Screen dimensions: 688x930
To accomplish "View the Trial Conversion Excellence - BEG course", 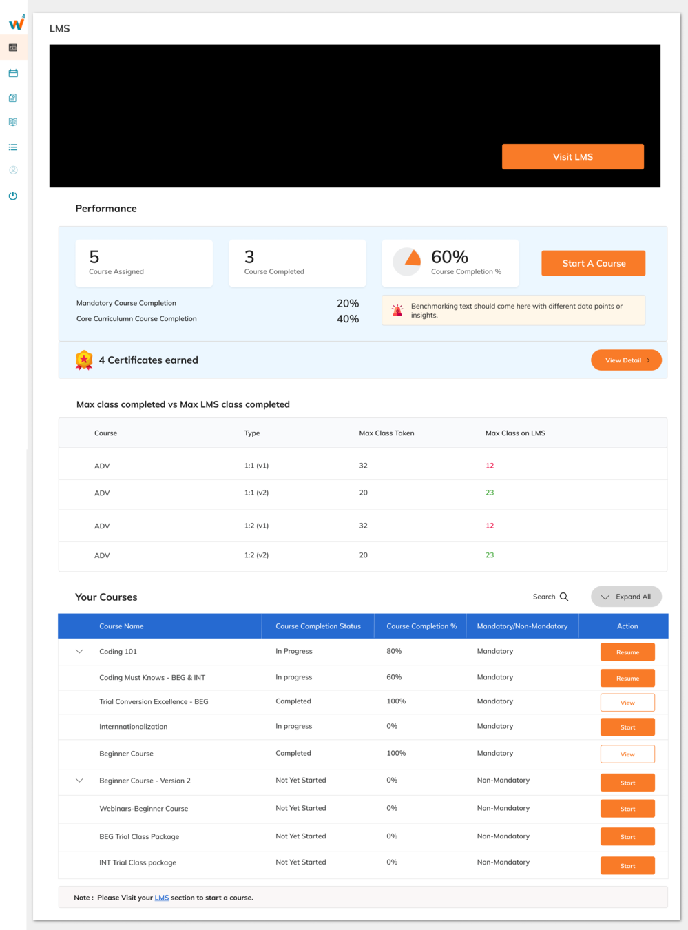I will (x=627, y=703).
